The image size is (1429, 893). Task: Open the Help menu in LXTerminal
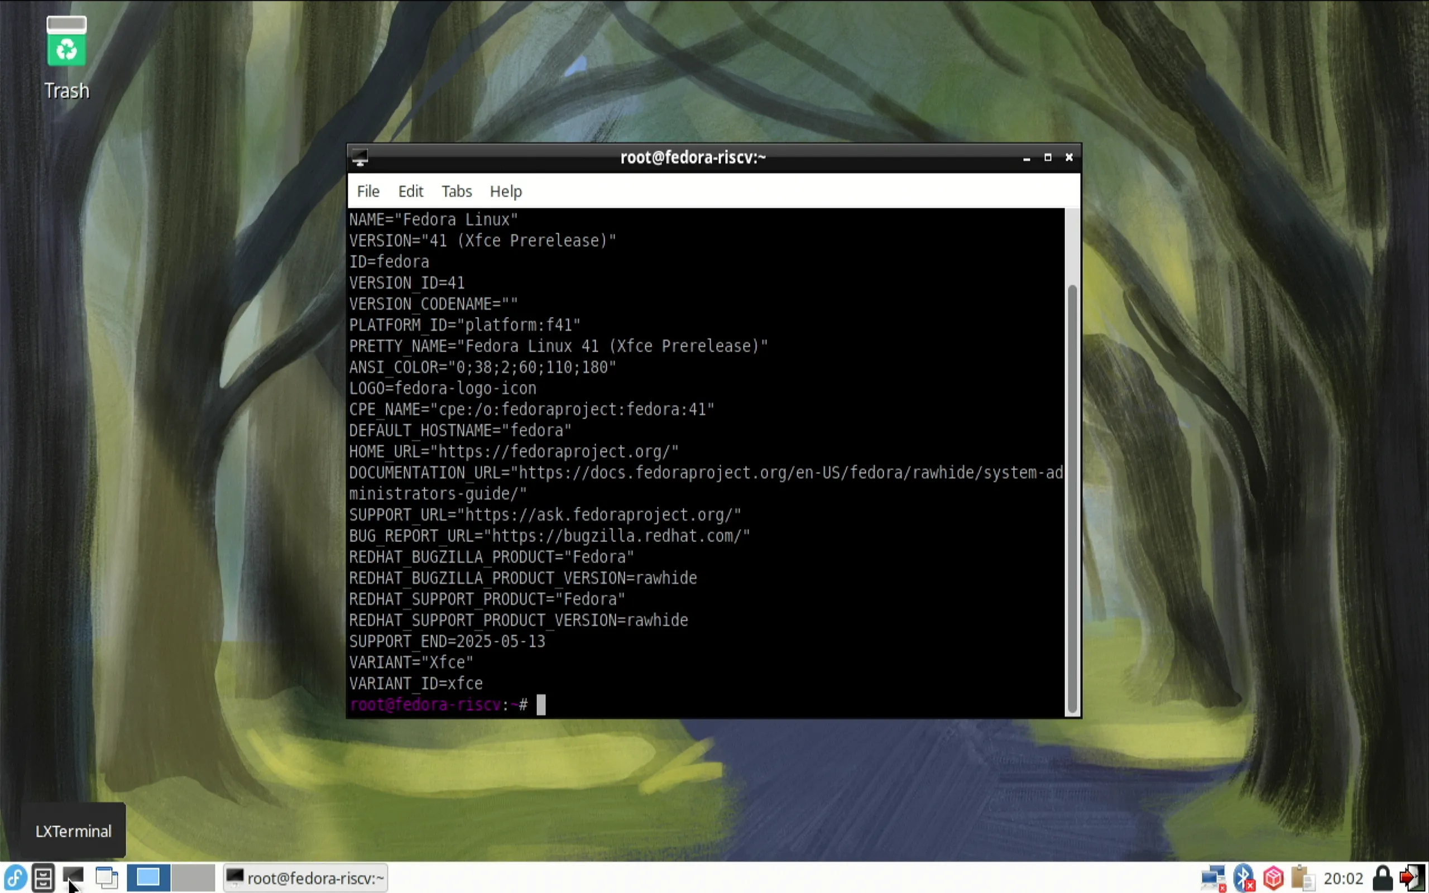click(x=506, y=191)
